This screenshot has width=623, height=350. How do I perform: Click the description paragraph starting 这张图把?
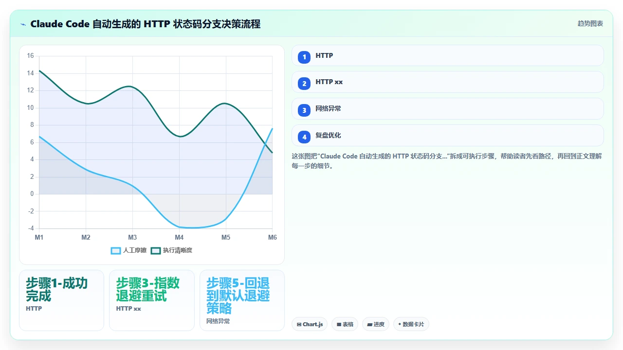[x=447, y=161]
